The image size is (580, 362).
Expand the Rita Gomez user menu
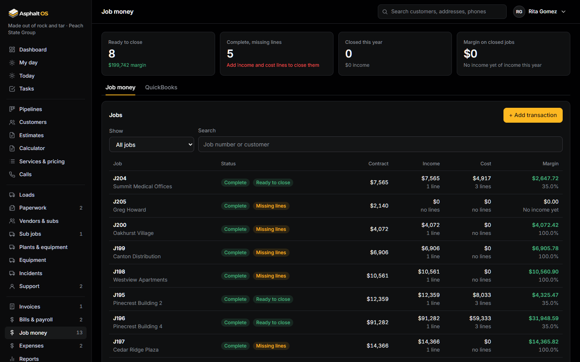pyautogui.click(x=540, y=12)
